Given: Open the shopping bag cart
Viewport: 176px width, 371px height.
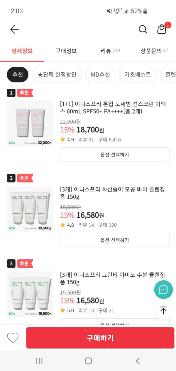Looking at the screenshot, I should (x=162, y=29).
